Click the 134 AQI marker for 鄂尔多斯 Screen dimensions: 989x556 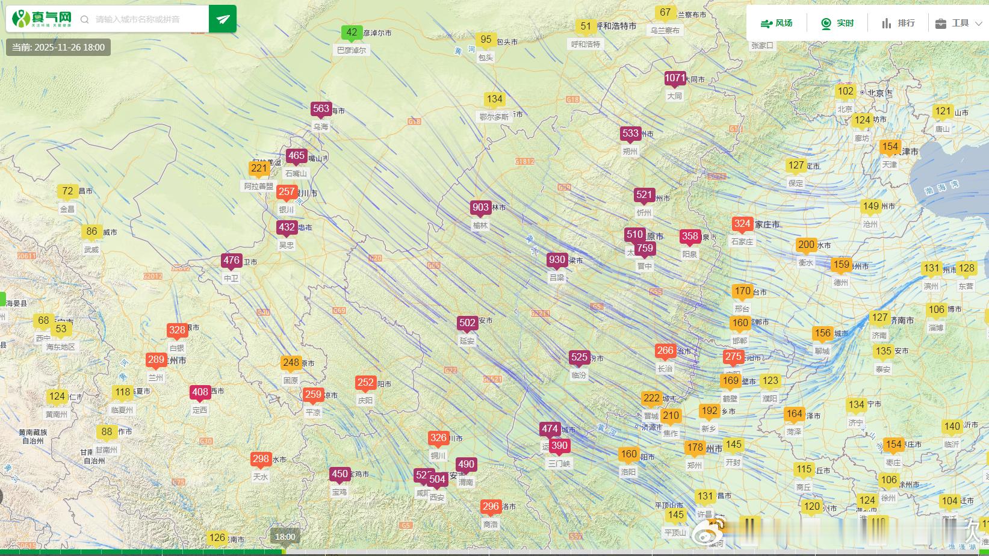pos(494,100)
